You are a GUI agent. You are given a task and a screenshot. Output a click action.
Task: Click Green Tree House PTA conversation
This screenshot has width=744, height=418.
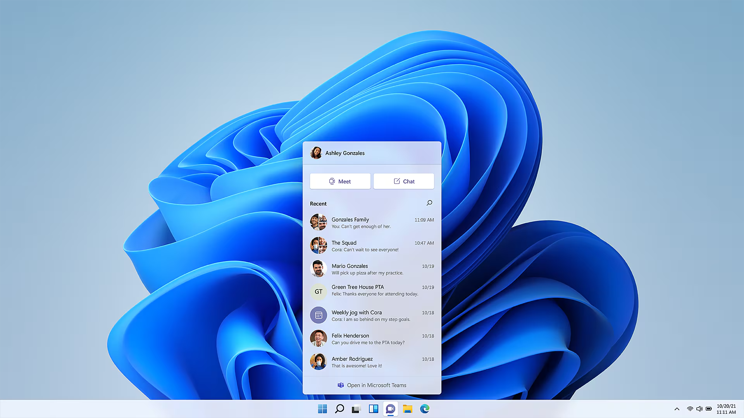tap(372, 290)
